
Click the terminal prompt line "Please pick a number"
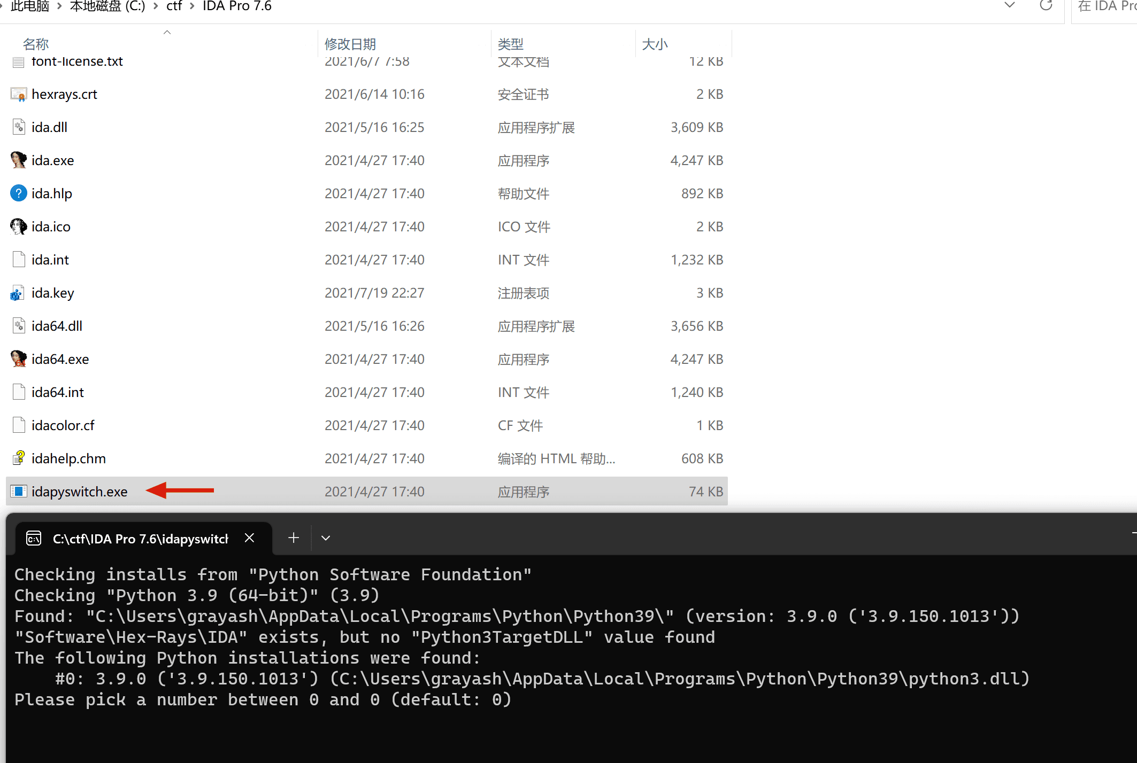click(x=263, y=700)
